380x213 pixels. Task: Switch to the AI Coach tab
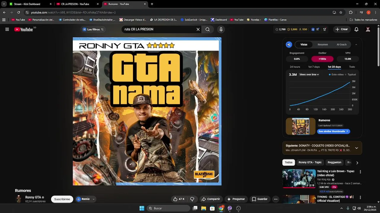point(341,44)
